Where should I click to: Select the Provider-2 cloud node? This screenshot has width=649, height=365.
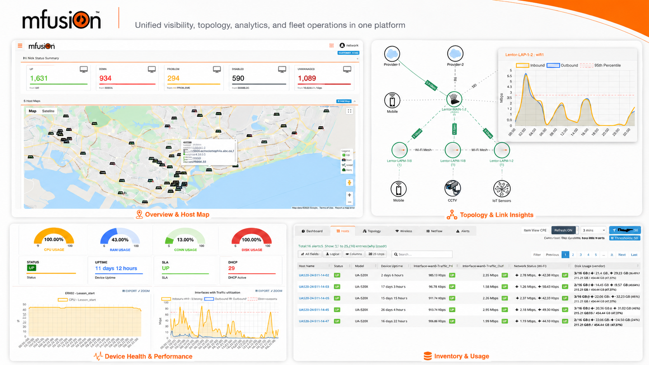(x=455, y=54)
